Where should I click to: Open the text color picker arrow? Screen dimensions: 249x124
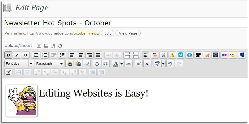click(x=121, y=64)
